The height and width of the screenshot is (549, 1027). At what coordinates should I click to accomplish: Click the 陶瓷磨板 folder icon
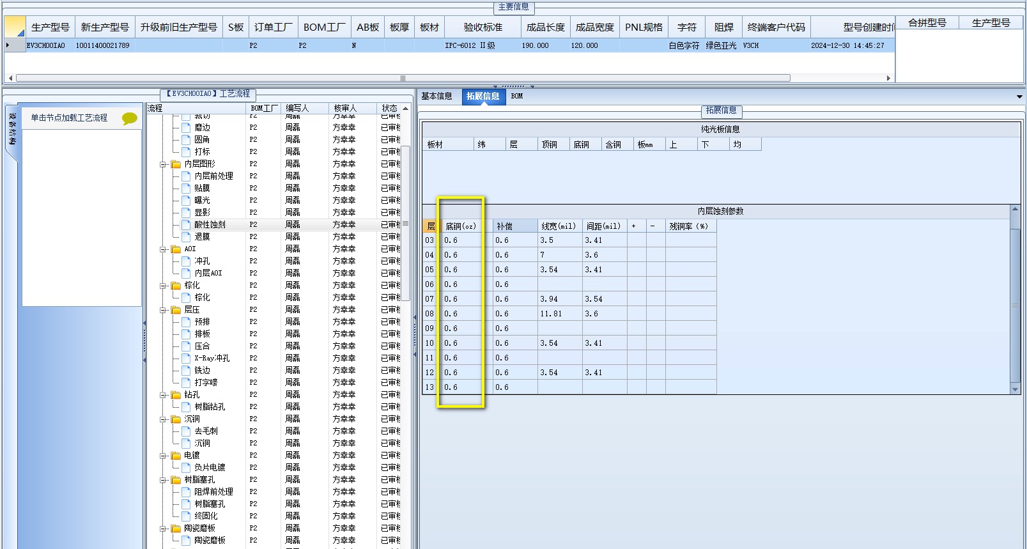pyautogui.click(x=176, y=529)
